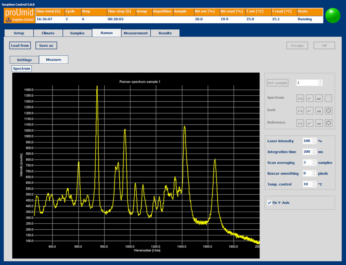Click the Reference row play icon

click(310, 123)
